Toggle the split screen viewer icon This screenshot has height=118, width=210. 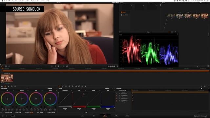pyautogui.click(x=6, y=66)
